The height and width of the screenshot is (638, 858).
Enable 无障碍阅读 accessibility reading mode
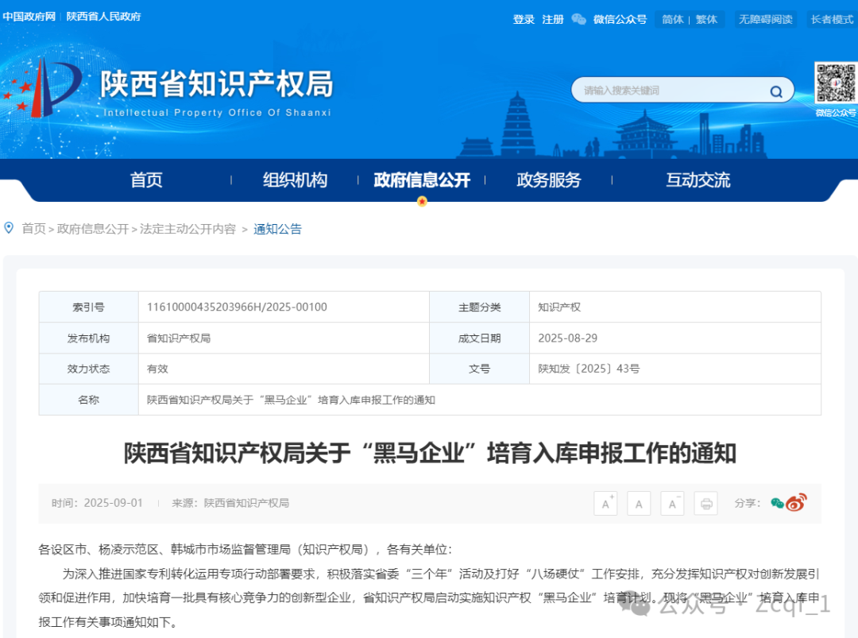(x=765, y=19)
